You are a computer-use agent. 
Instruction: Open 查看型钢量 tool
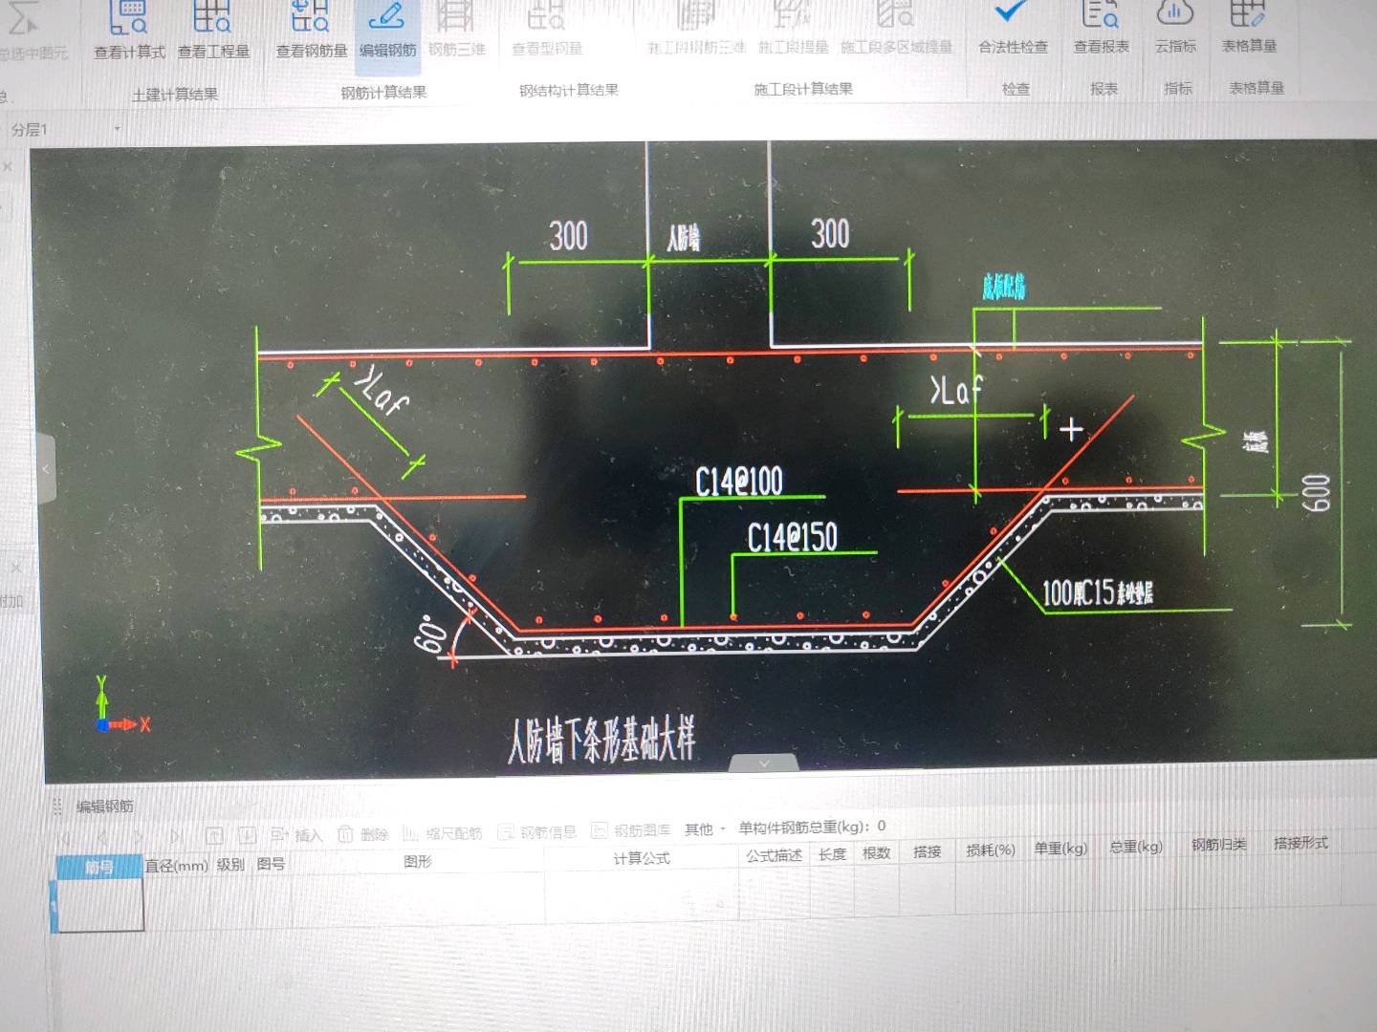point(547,31)
